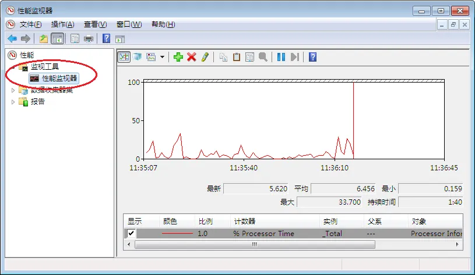Viewport: 475px width, 275px height.
Task: Click the Up one level folder icon
Action: (44, 39)
